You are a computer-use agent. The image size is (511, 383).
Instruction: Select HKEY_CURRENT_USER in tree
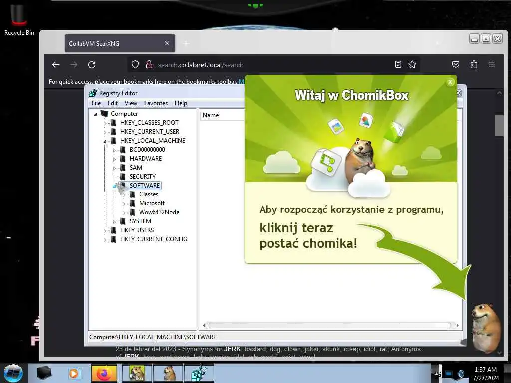click(x=150, y=132)
